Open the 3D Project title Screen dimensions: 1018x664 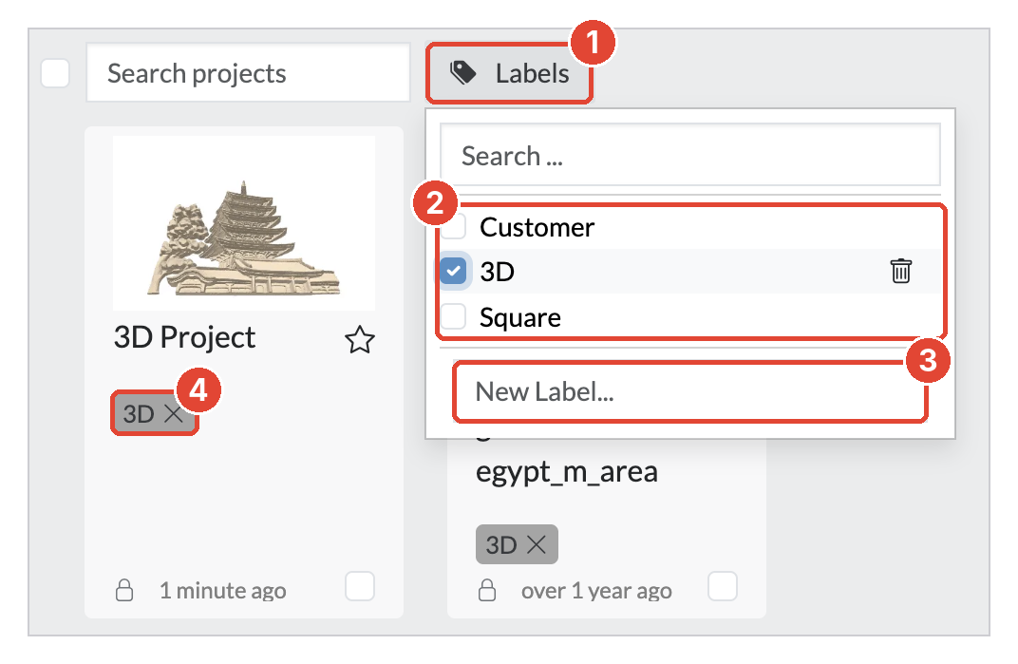point(184,337)
